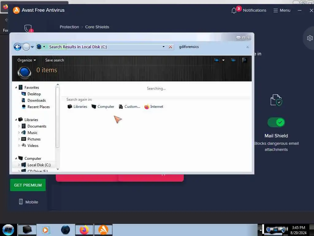Click Avast Protection shield sidebar icon

point(28,29)
